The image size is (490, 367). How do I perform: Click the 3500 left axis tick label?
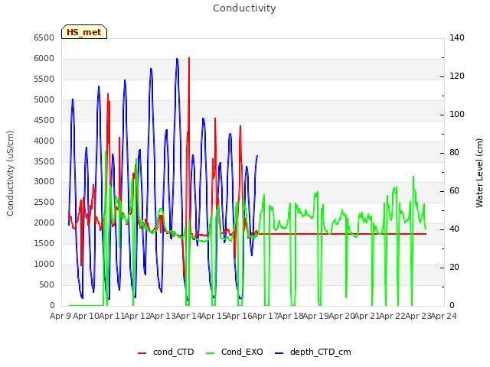[44, 161]
